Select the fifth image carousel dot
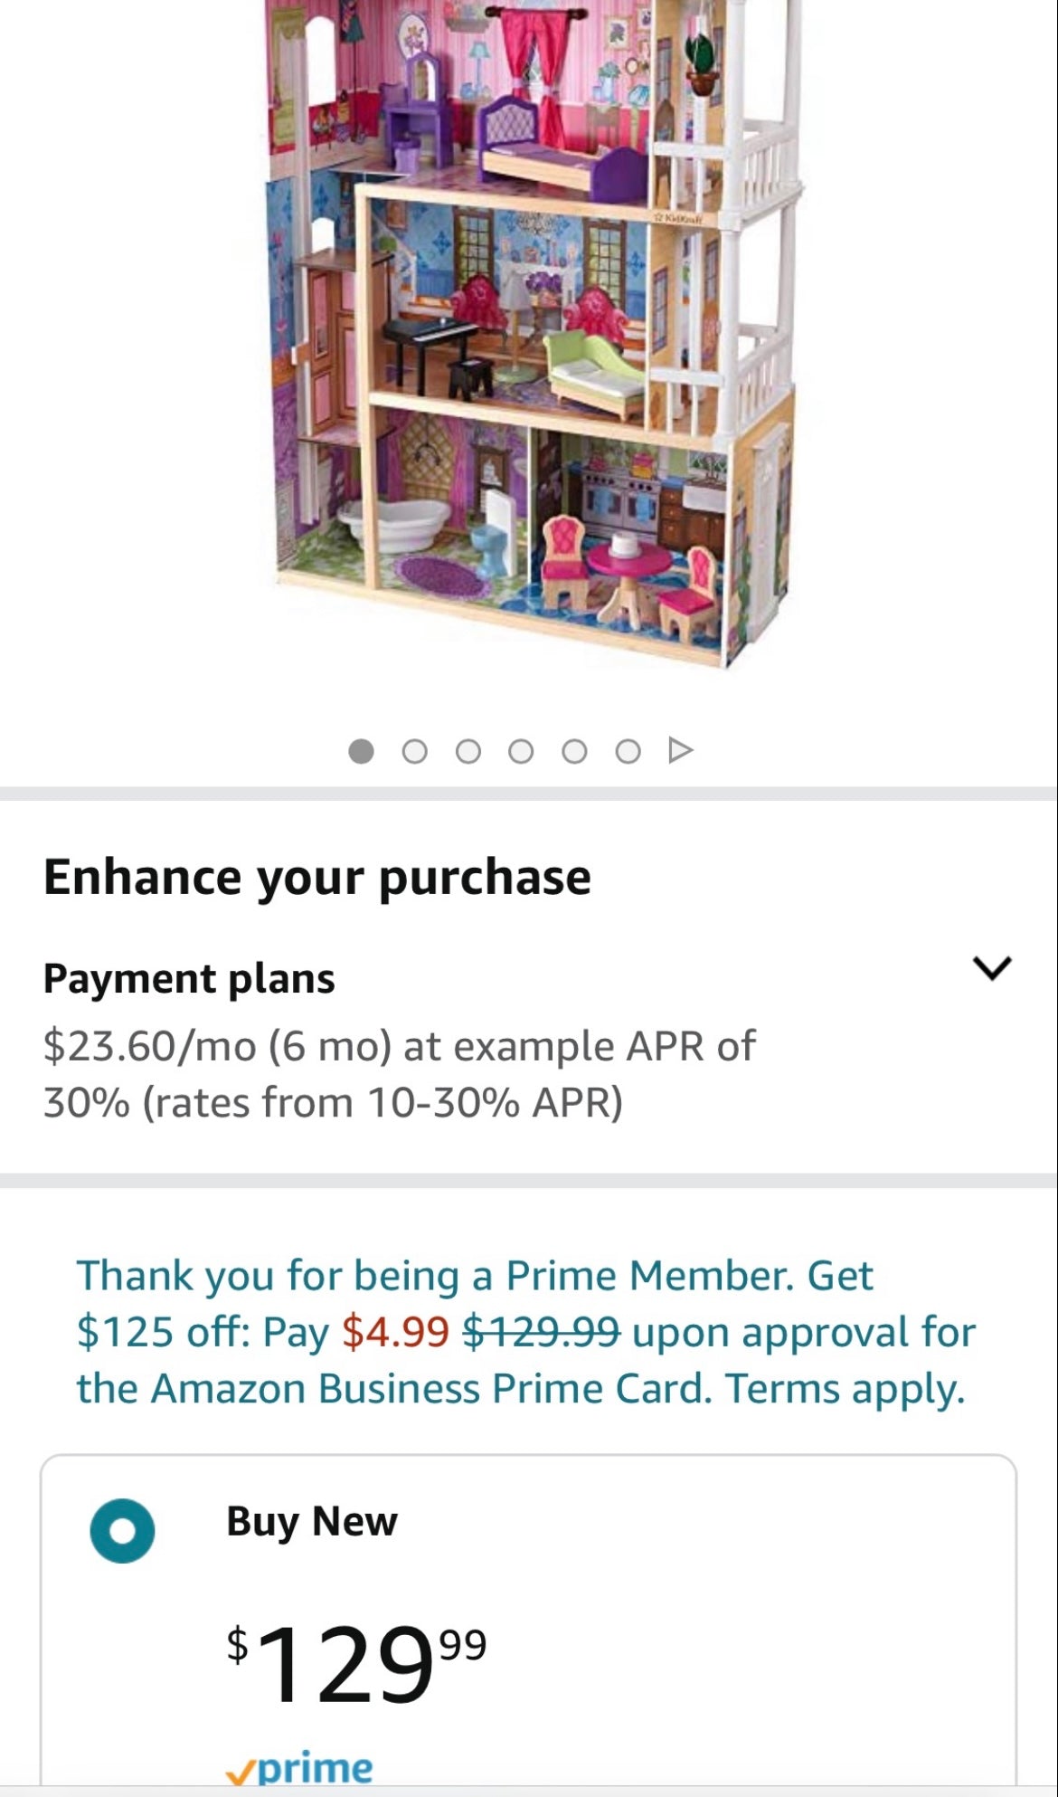Viewport: 1058px width, 1797px height. (574, 752)
